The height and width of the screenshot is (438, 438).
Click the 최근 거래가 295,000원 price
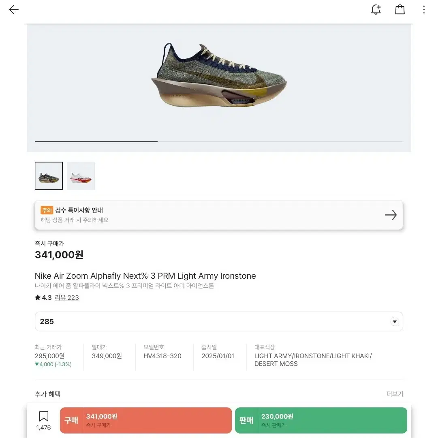click(50, 356)
